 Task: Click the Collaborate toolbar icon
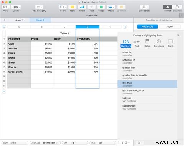point(144,7)
